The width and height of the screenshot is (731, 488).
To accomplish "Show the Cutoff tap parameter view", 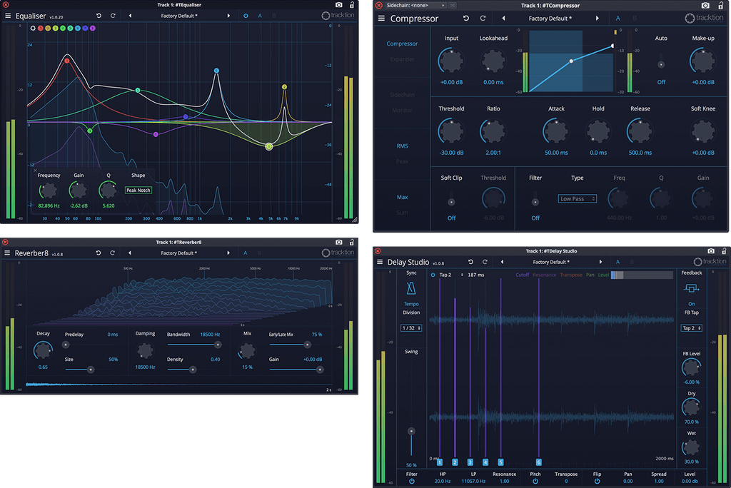I will point(522,275).
